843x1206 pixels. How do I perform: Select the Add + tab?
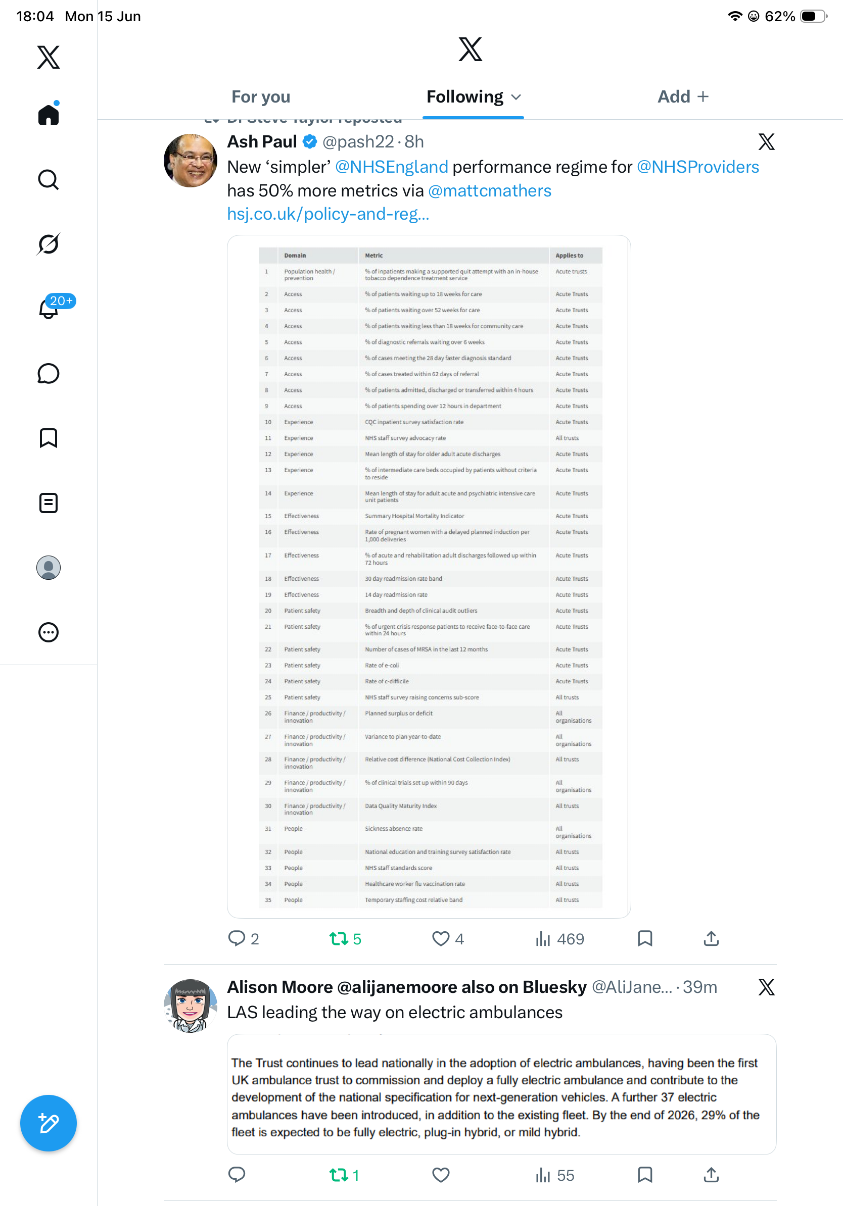(x=683, y=96)
